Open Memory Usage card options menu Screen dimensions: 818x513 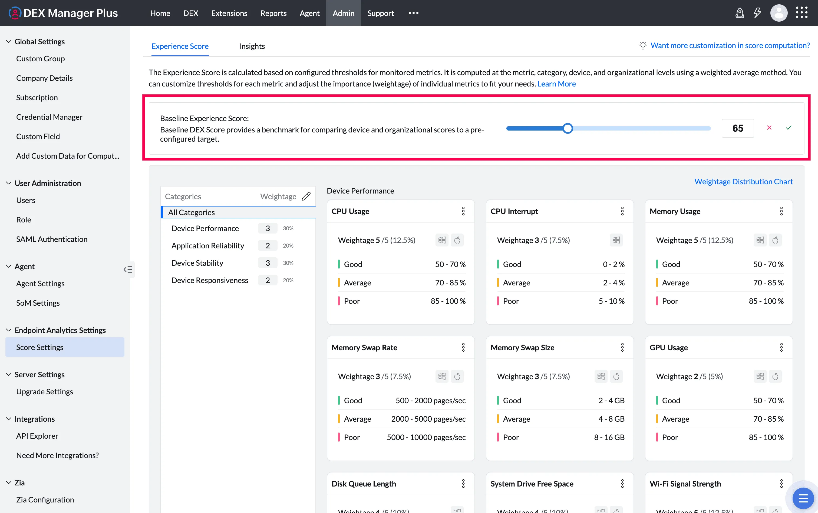[x=781, y=211]
